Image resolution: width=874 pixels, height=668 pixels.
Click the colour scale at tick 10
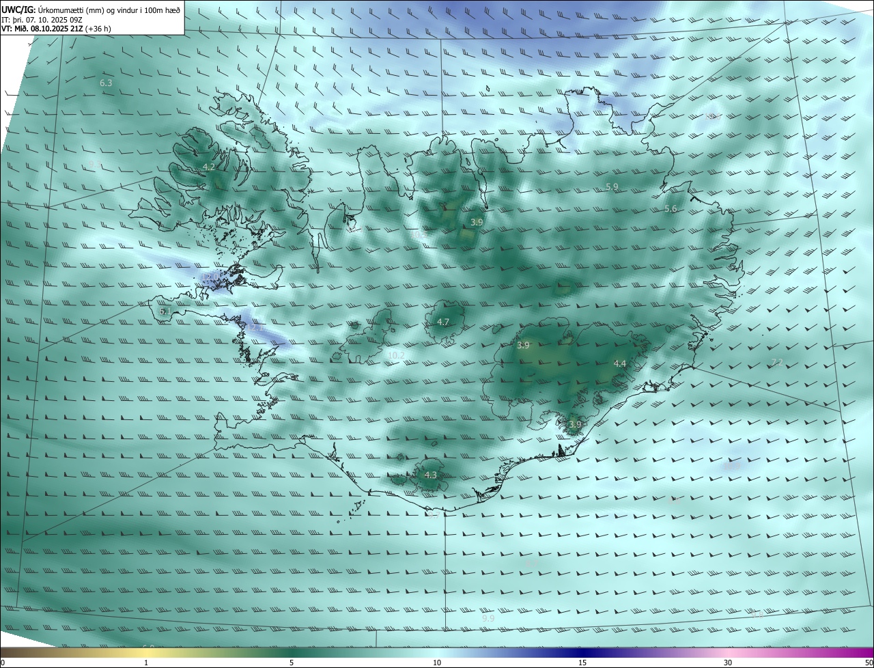(437, 663)
